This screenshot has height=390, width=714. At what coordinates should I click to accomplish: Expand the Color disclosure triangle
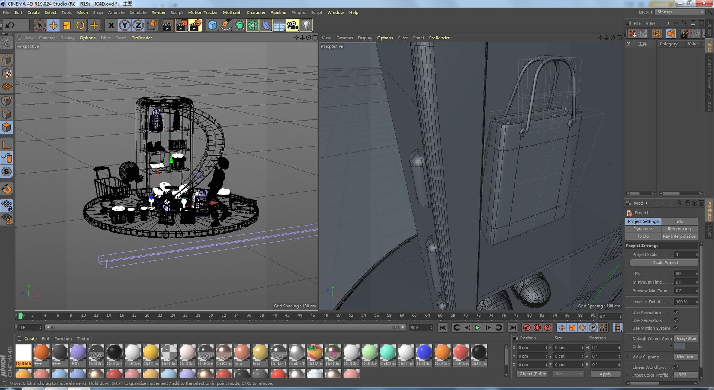[x=671, y=346]
